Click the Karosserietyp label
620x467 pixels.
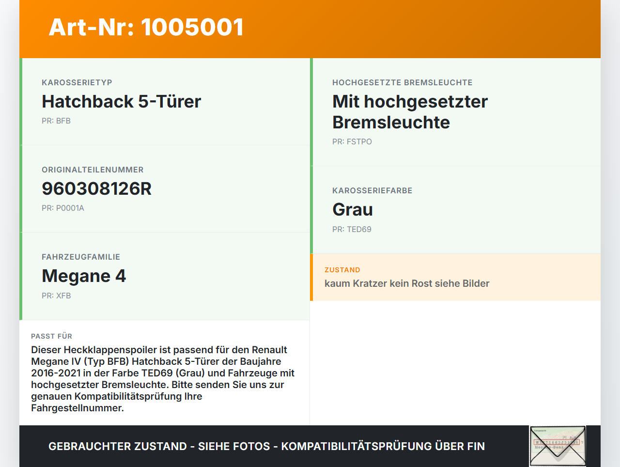pyautogui.click(x=77, y=82)
